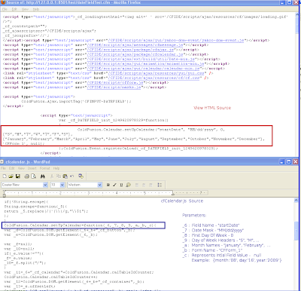Print the document with WordPad's Print icon
This screenshot has height=291, width=301.
pos(27,176)
